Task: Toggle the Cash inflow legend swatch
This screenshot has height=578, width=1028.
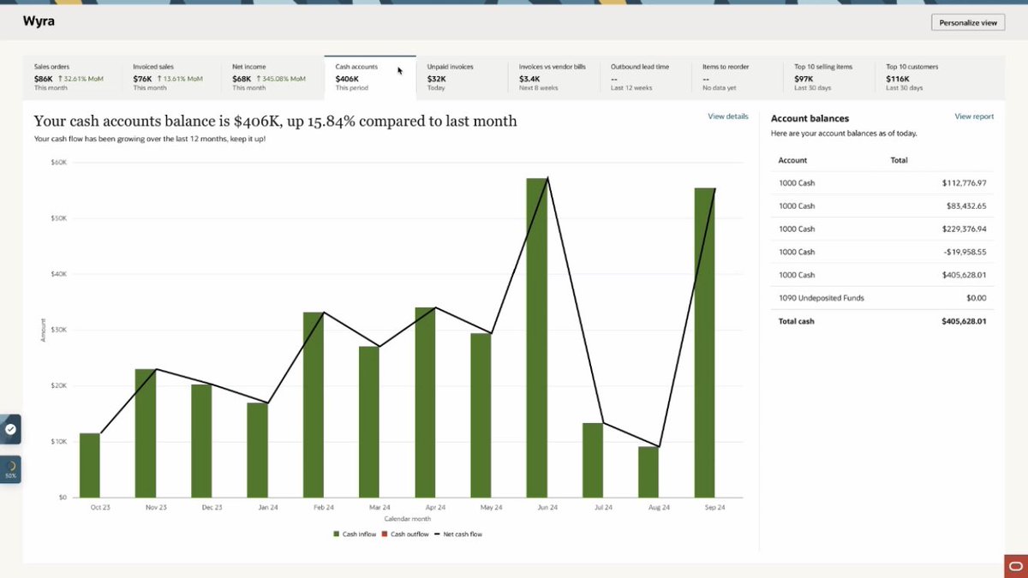Action: (x=337, y=534)
